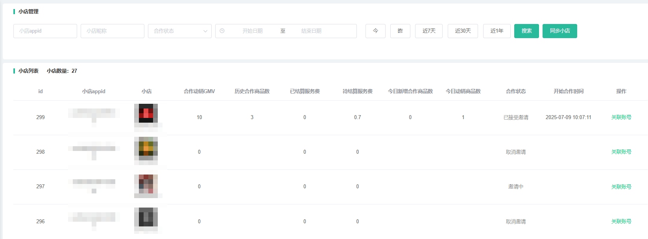Expand the 合作状态 dropdown arrow

click(x=205, y=31)
